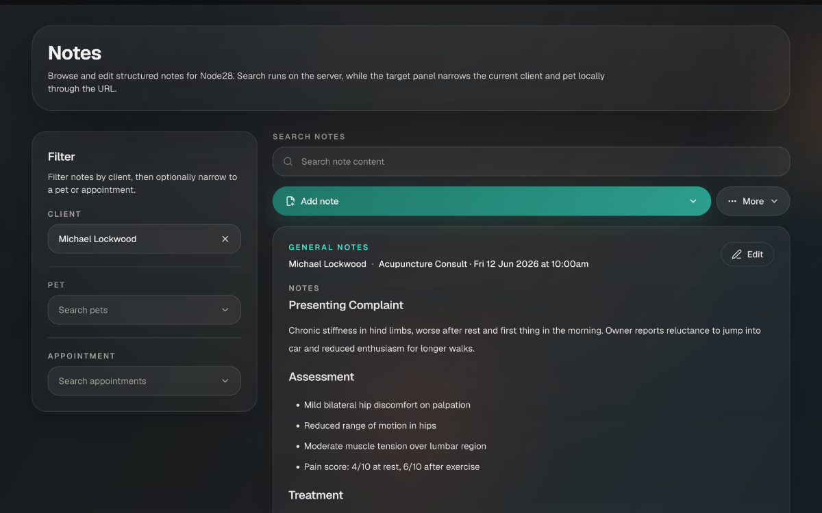
Task: Click the Notes page description text
Action: point(326,82)
